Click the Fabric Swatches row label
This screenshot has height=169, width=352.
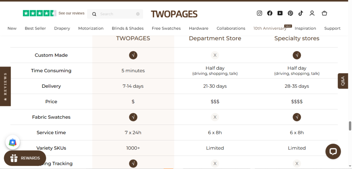tap(51, 117)
